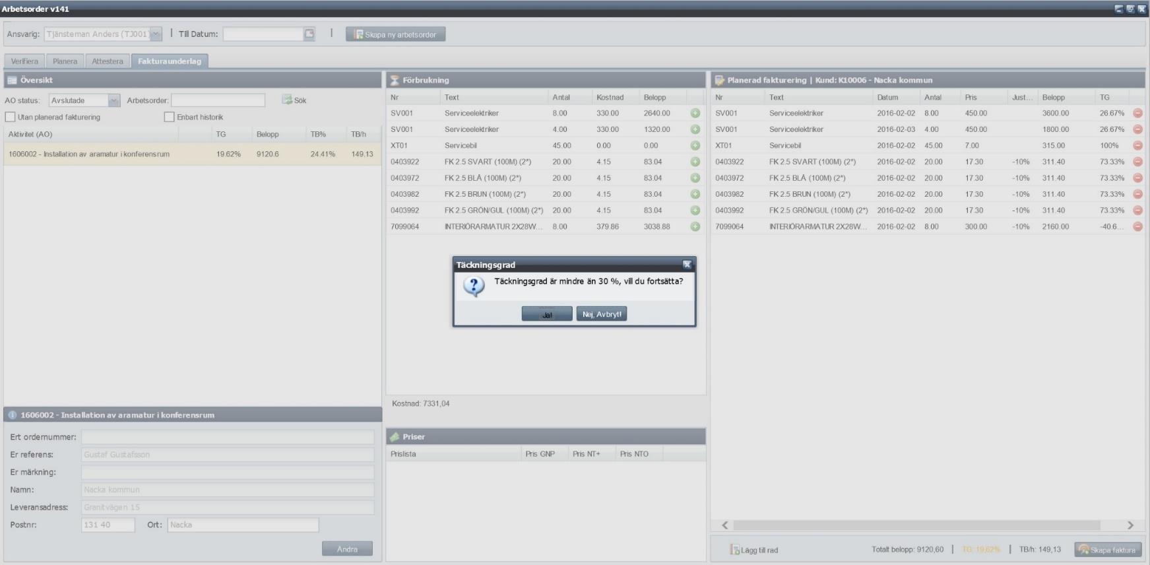Click the Er märkning field
Image resolution: width=1150 pixels, height=565 pixels.
pyautogui.click(x=228, y=472)
